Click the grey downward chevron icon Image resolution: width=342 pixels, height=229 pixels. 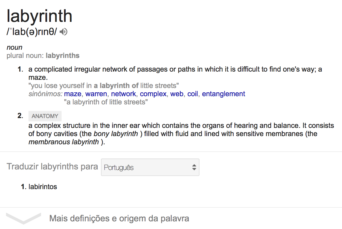coord(24,218)
